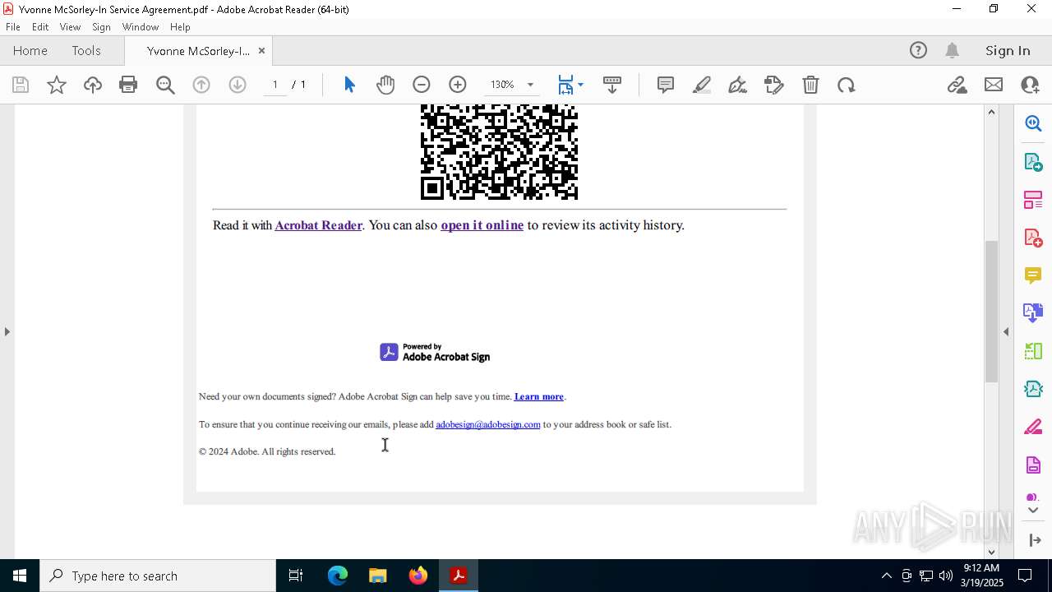
Task: Enable scrolling mode with the keyboard-arrow icon
Action: coord(612,85)
